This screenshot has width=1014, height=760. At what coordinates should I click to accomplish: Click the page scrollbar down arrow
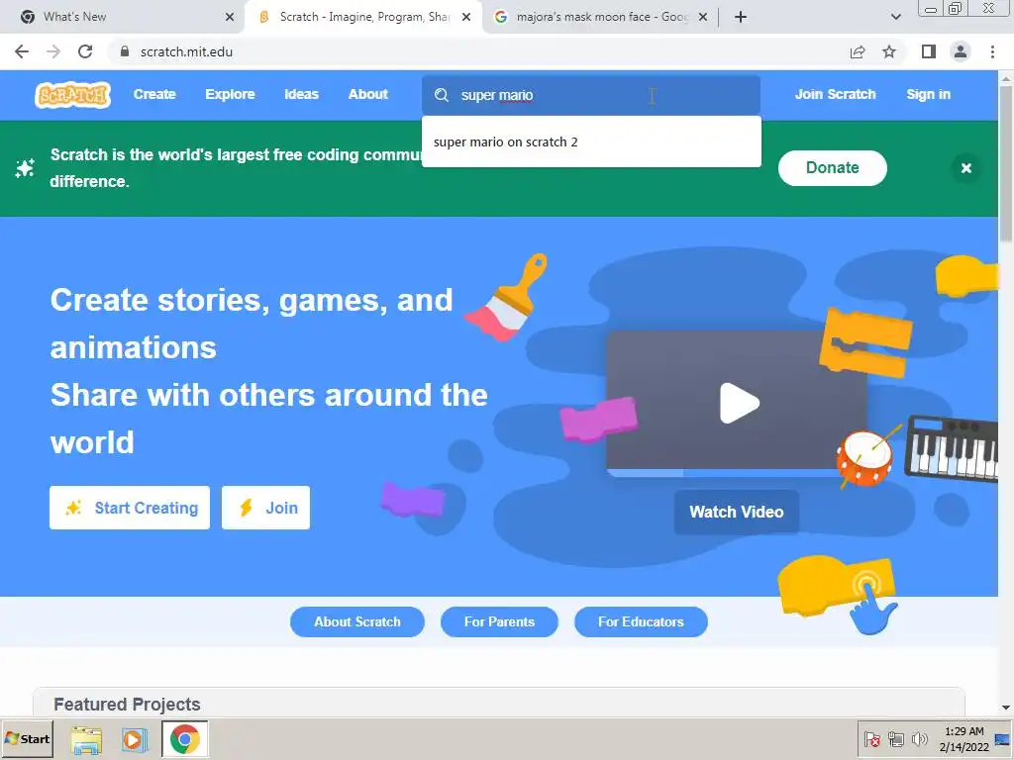[1006, 709]
